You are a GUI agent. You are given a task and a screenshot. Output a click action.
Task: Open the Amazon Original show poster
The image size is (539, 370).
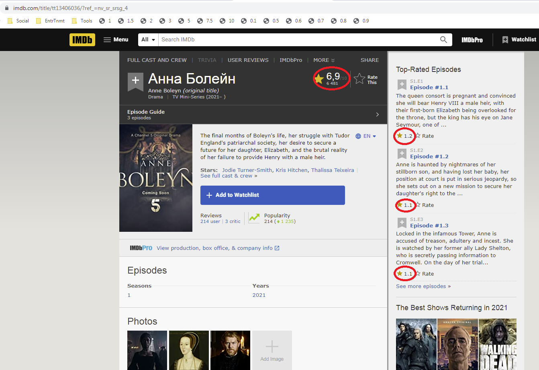(x=457, y=344)
